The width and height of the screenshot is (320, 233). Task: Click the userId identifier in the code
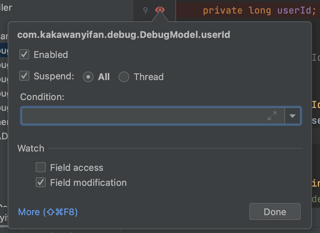pyautogui.click(x=294, y=11)
